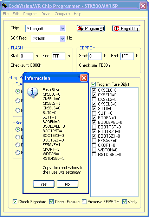Check the CKOPT=0 fuse checkbox
The height and width of the screenshot is (217, 149).
tap(94, 145)
